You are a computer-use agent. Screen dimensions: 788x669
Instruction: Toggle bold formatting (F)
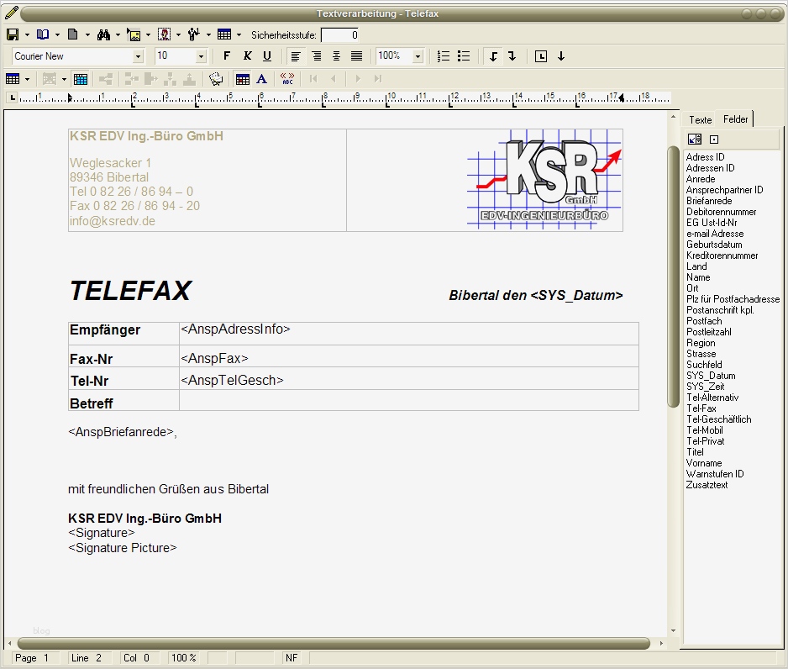coord(227,55)
